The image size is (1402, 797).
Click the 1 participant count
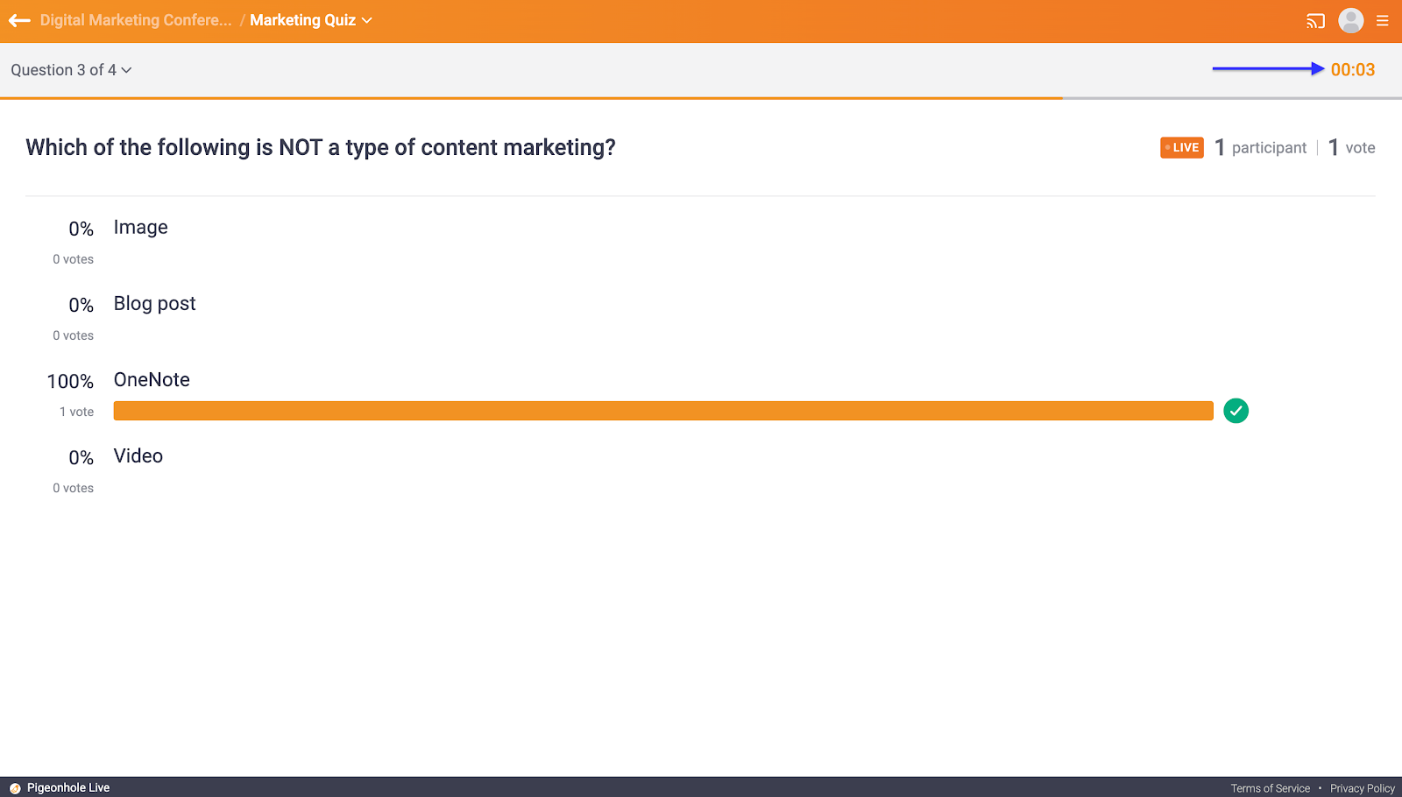point(1260,148)
